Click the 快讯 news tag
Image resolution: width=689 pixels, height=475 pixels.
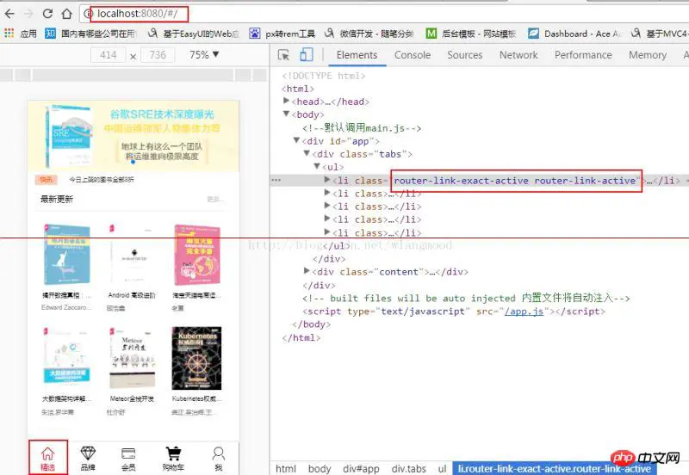47,179
